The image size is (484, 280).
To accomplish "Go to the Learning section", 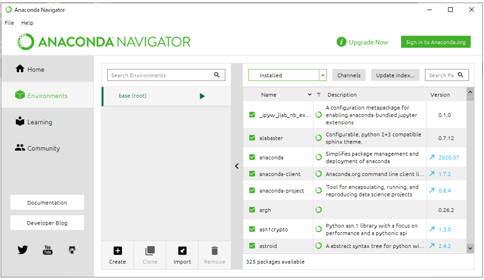I will (40, 122).
